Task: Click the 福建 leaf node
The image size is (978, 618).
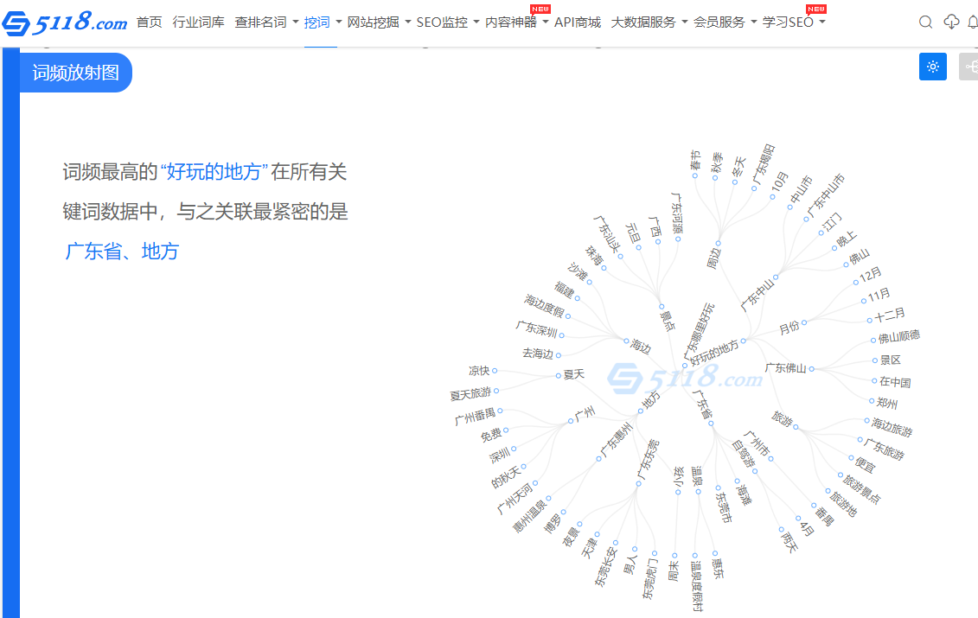Action: 564,290
